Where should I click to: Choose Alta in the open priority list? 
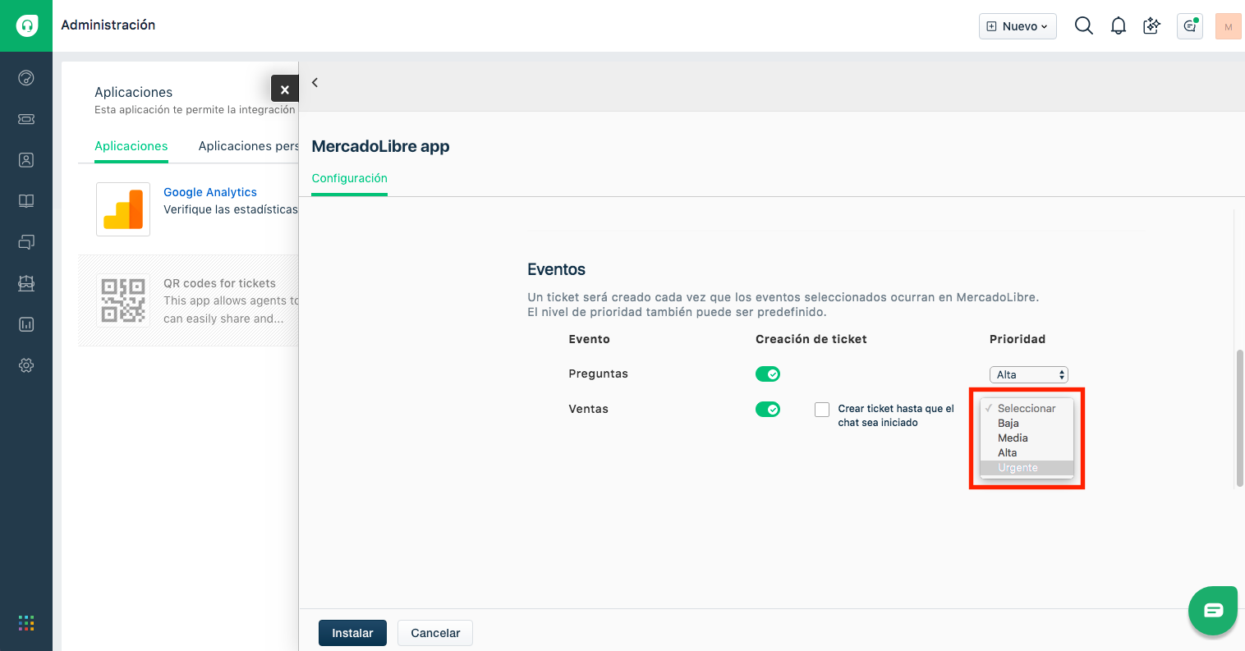tap(1027, 452)
